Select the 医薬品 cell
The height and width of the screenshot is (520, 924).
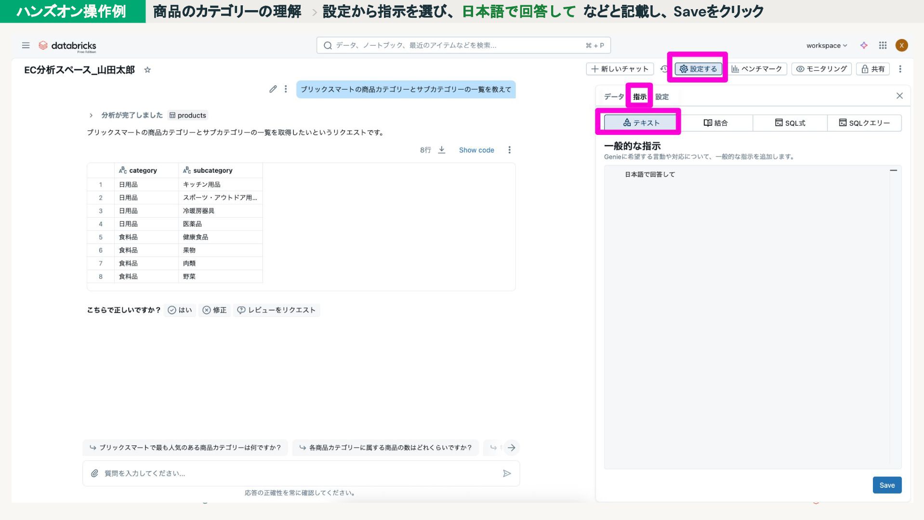click(221, 224)
